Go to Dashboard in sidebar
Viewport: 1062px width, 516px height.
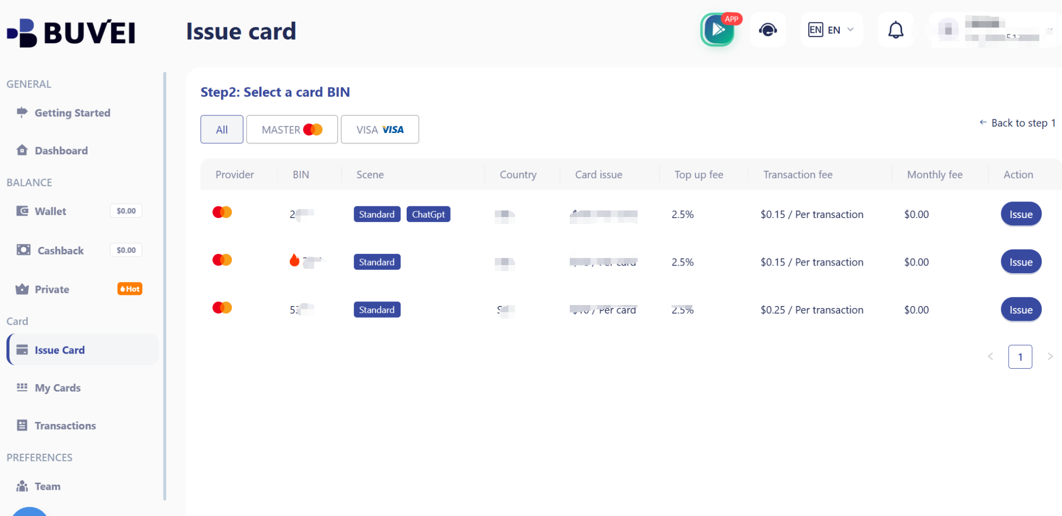click(x=61, y=151)
